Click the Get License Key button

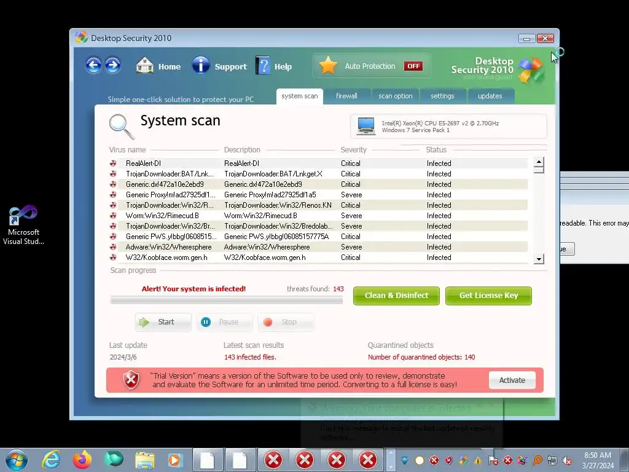488,296
